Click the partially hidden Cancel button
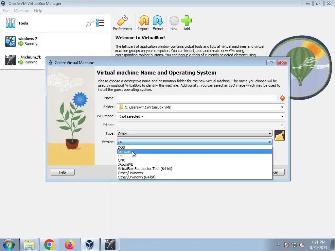335x251 pixels. click(x=278, y=172)
